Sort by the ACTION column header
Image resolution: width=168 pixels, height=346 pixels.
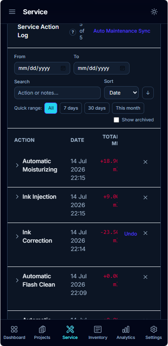coord(24,140)
